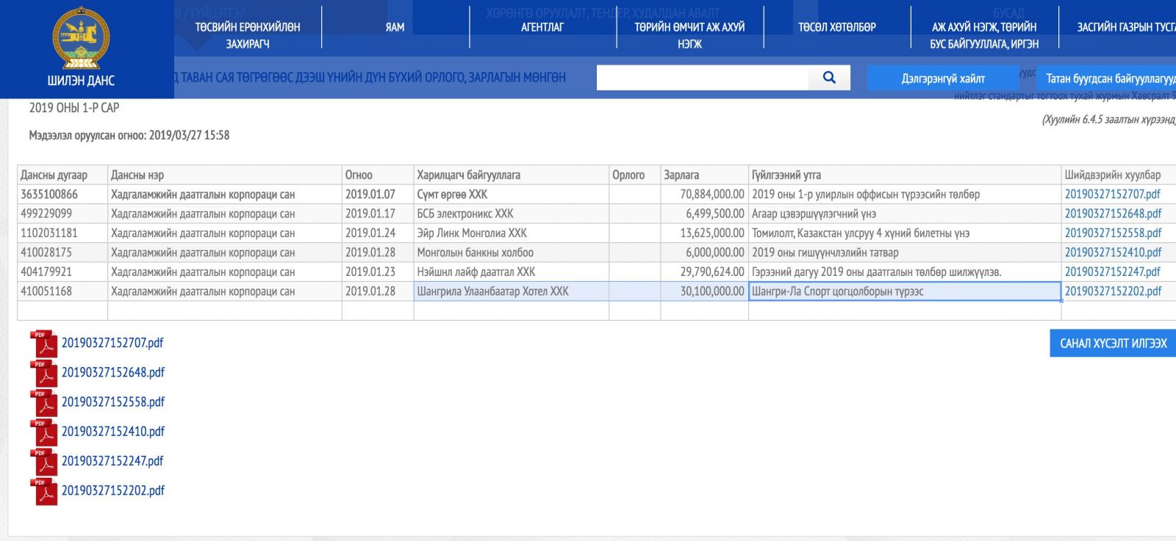The height and width of the screenshot is (541, 1176).
Task: Click PDF icon beside 20190327152247.pdf
Action: tap(44, 462)
